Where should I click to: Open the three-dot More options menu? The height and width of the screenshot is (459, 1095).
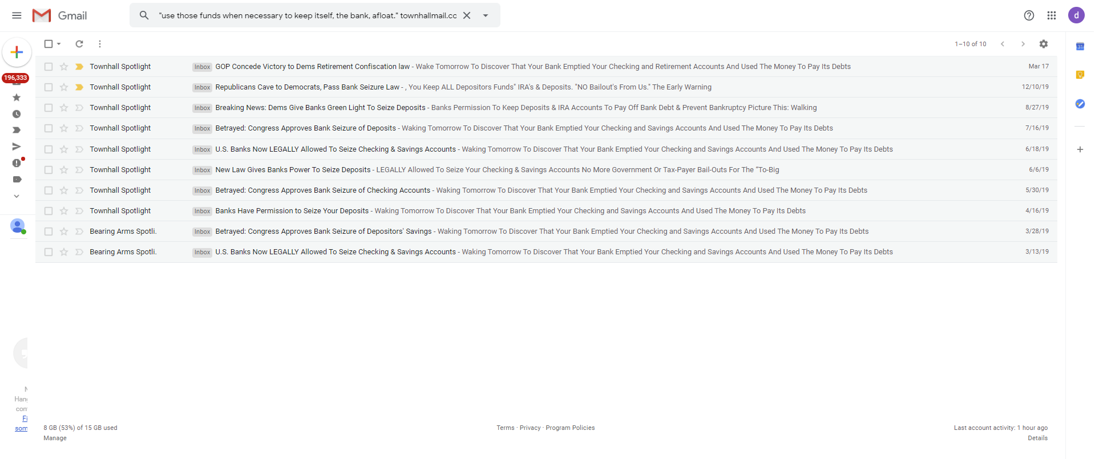click(100, 44)
